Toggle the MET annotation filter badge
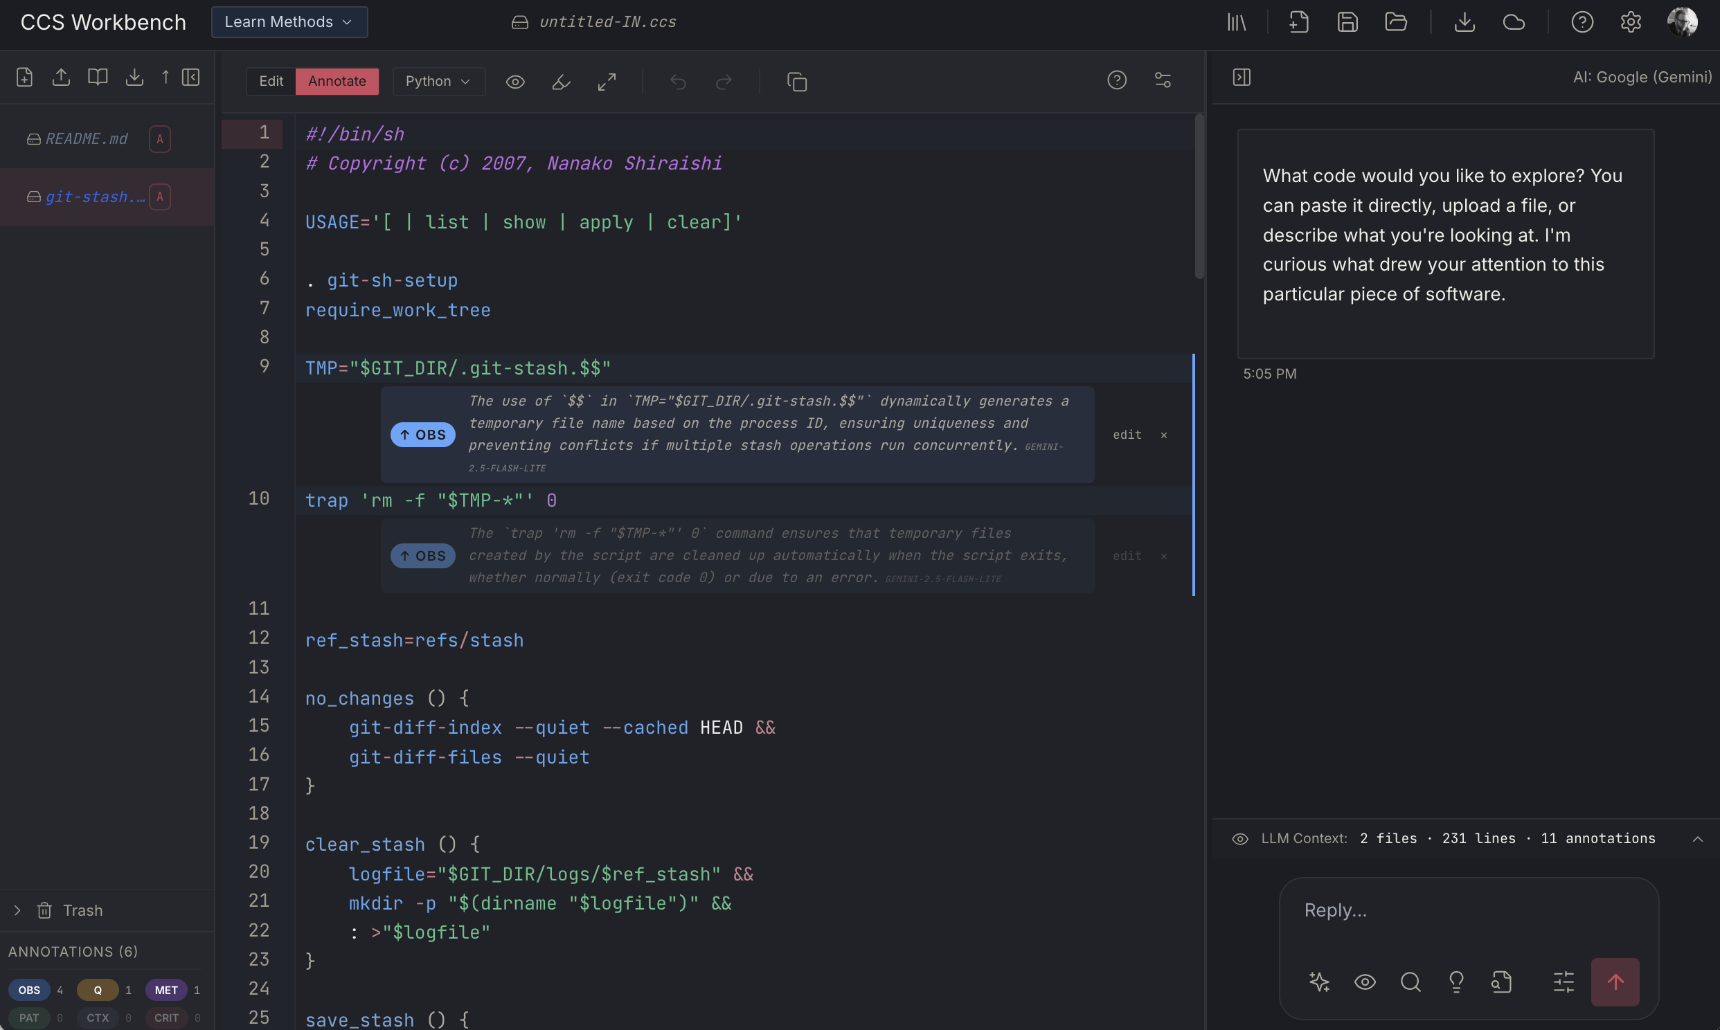 click(166, 990)
